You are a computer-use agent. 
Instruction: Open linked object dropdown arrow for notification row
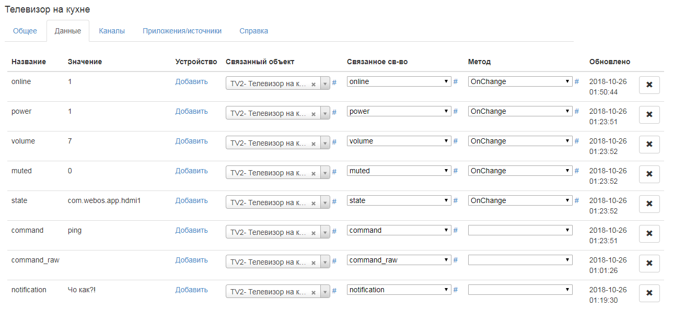point(324,292)
